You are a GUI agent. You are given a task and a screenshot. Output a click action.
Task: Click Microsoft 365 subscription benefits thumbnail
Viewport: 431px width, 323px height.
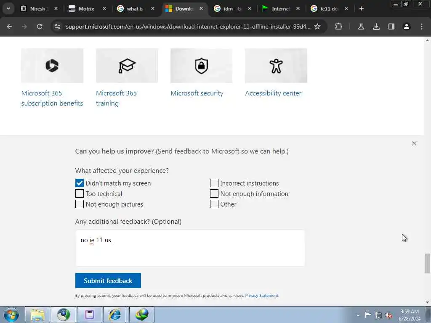(x=52, y=66)
